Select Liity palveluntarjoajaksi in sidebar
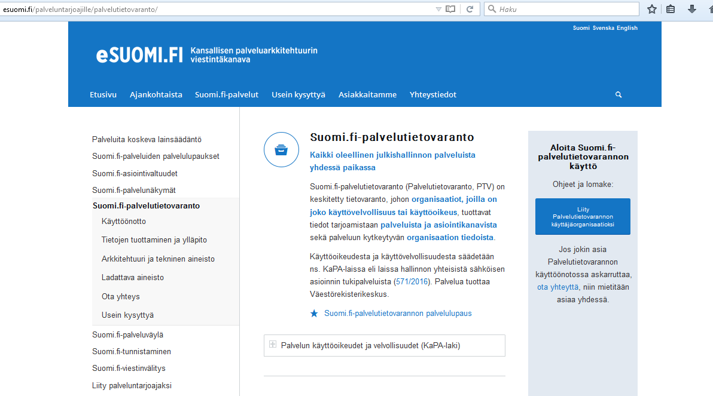The image size is (713, 396). [132, 386]
